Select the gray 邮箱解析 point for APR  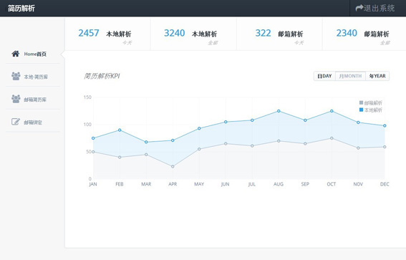(x=173, y=166)
